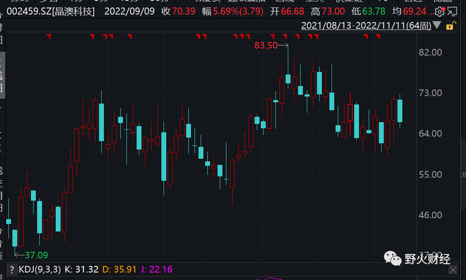
Task: Close the KDJ indicator panel
Action: [x=453, y=270]
